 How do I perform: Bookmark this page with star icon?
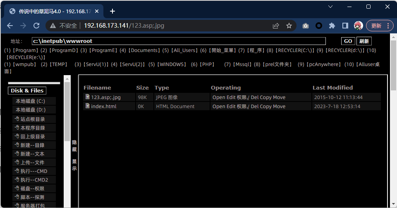(x=289, y=26)
